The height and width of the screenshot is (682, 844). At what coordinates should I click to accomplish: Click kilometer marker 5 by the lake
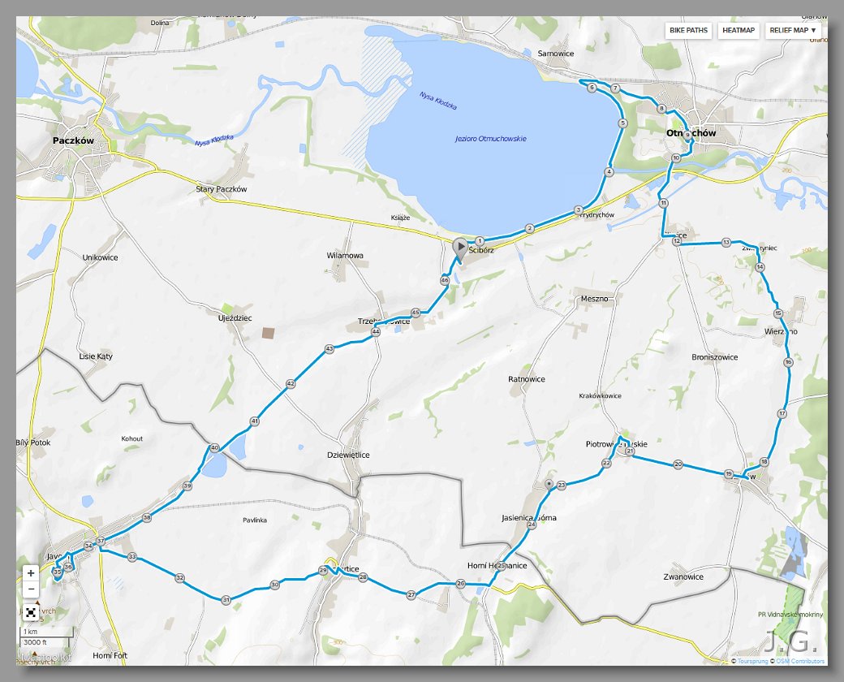point(622,123)
